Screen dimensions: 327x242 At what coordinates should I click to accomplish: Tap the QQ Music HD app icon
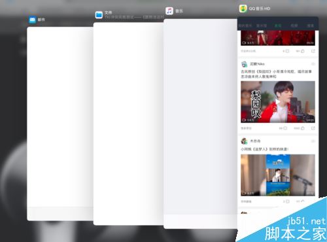243,9
